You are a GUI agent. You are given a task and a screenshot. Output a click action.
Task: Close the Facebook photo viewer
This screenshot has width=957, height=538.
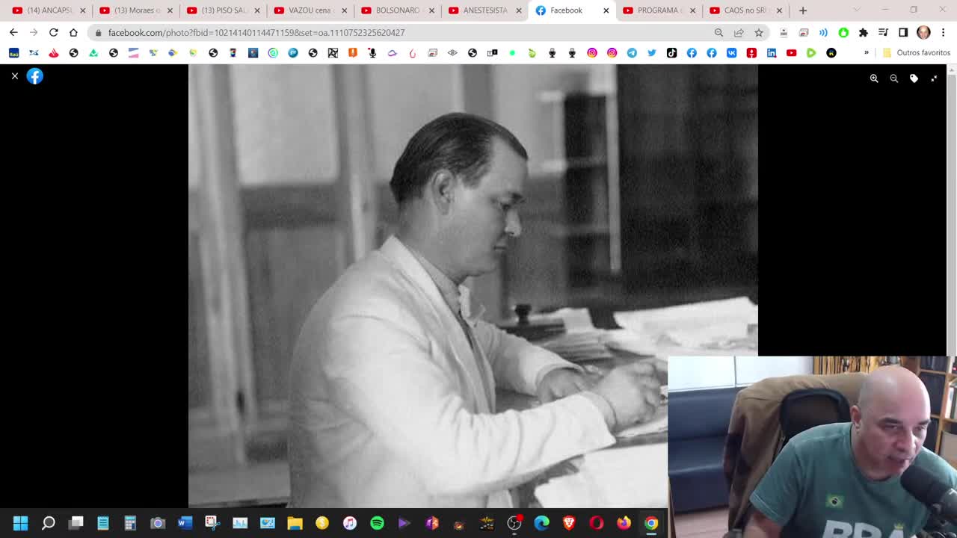14,76
